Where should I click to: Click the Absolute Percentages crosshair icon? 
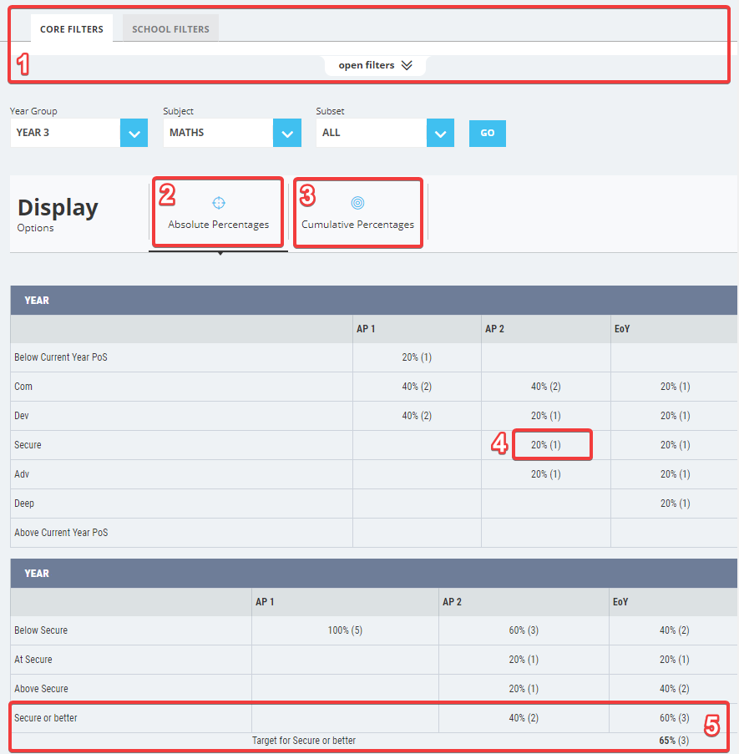[218, 203]
